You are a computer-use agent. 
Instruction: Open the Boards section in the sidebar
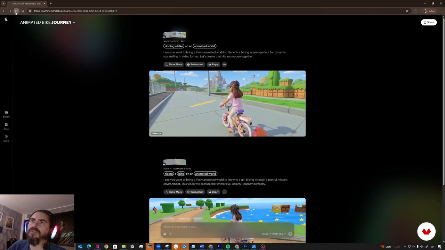pyautogui.click(x=6, y=114)
